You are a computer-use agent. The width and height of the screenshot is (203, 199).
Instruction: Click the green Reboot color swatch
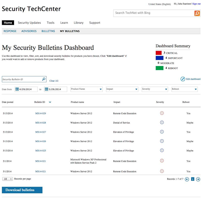coord(159,68)
